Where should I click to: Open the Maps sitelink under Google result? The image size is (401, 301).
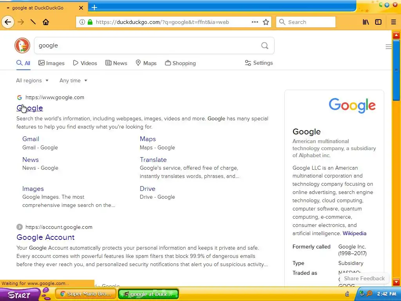(148, 139)
